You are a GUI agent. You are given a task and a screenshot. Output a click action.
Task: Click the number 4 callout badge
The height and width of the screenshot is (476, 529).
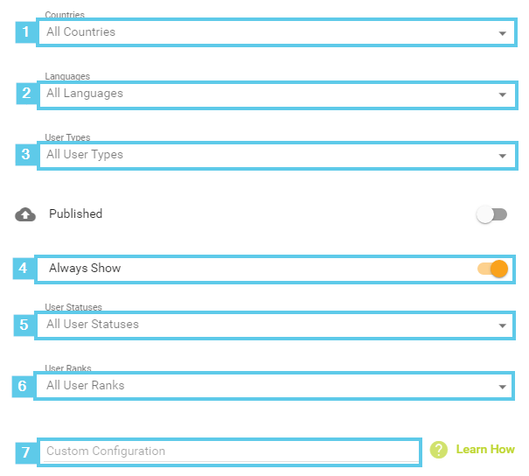coord(24,269)
